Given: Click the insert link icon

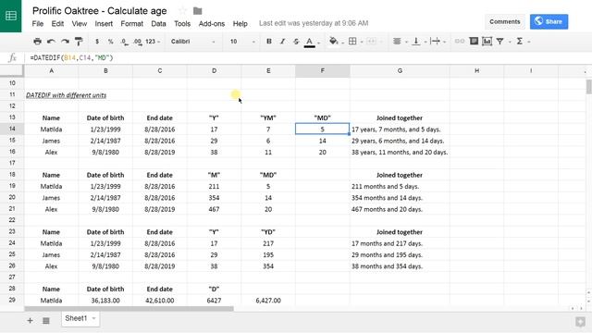Looking at the screenshot, I should 460,41.
